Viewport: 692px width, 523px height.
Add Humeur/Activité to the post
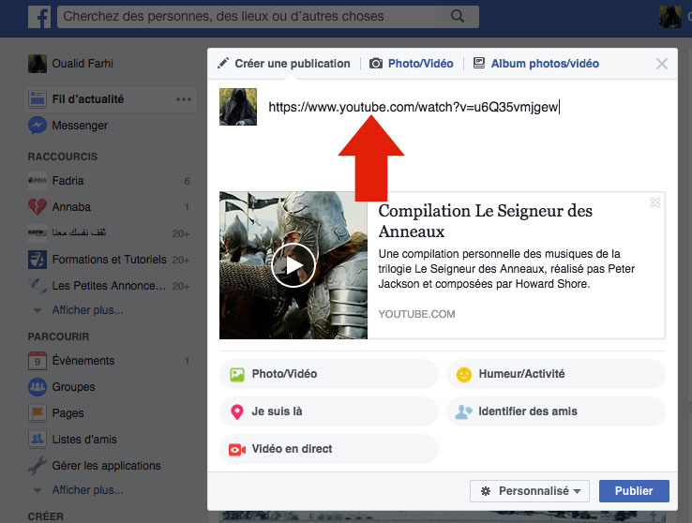pyautogui.click(x=556, y=374)
